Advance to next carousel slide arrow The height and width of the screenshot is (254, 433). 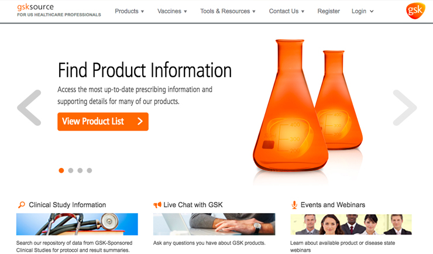(x=405, y=108)
